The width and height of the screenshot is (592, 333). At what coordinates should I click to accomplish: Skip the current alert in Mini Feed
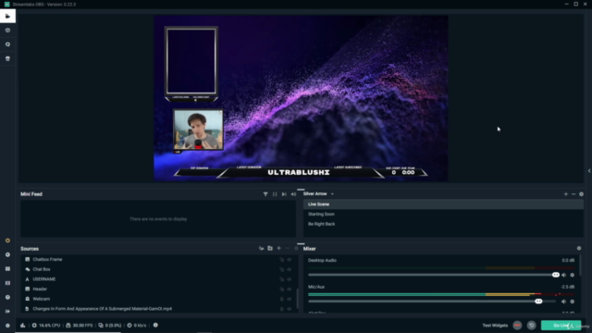[x=284, y=194]
